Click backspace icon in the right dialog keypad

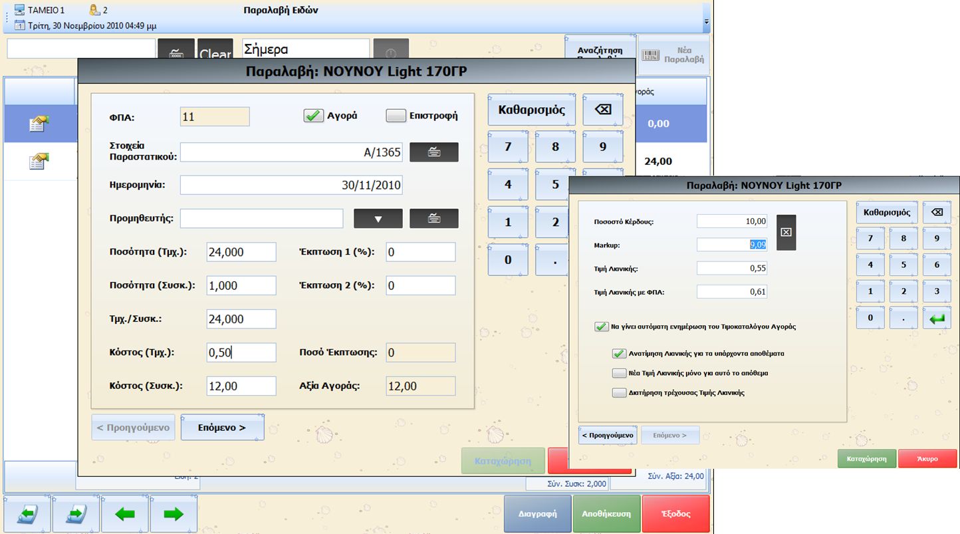coord(937,213)
